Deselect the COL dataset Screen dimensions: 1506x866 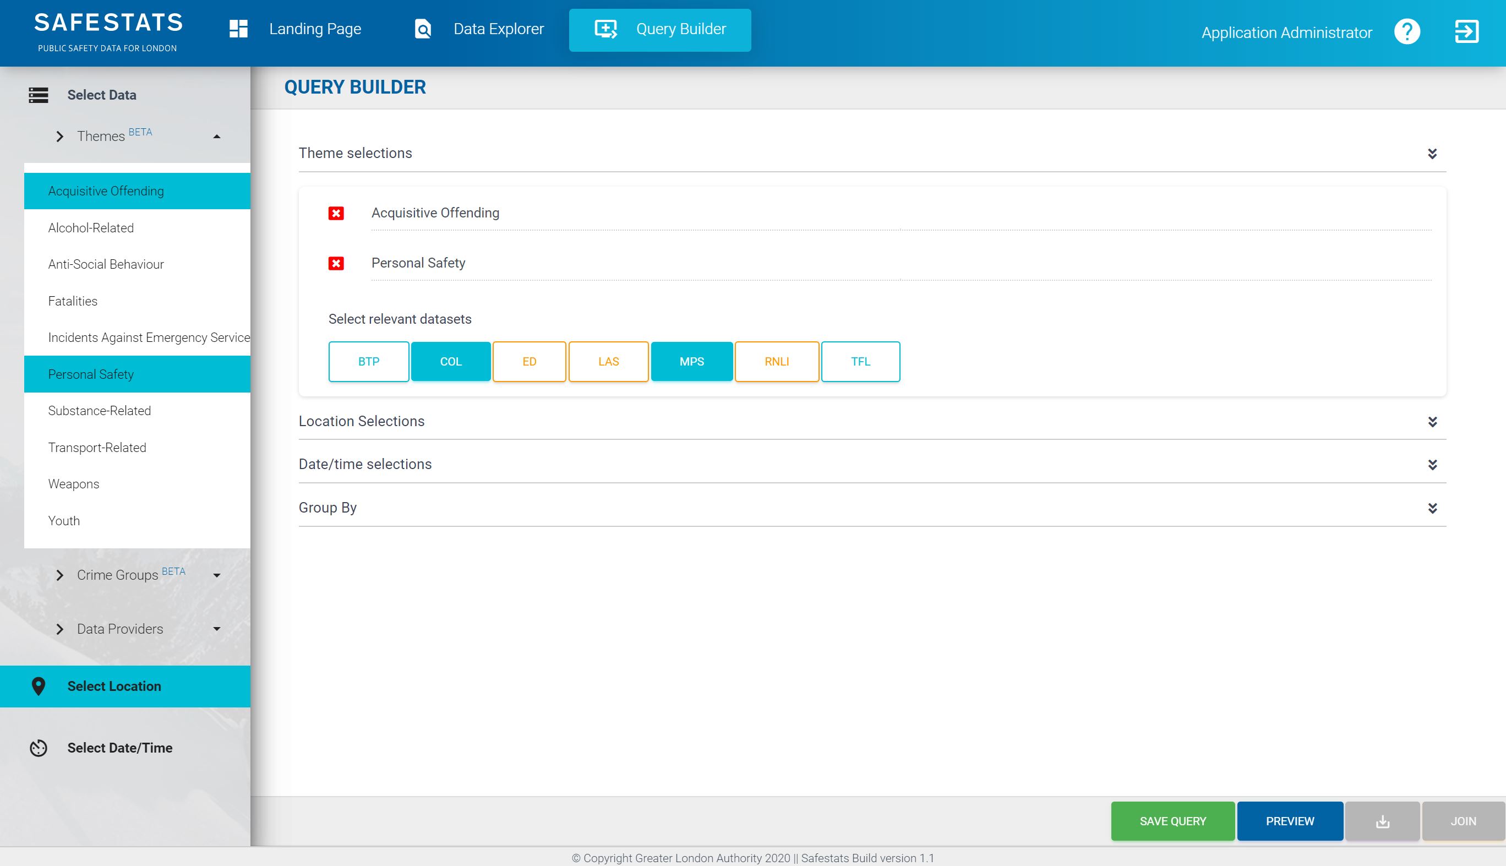pos(451,362)
